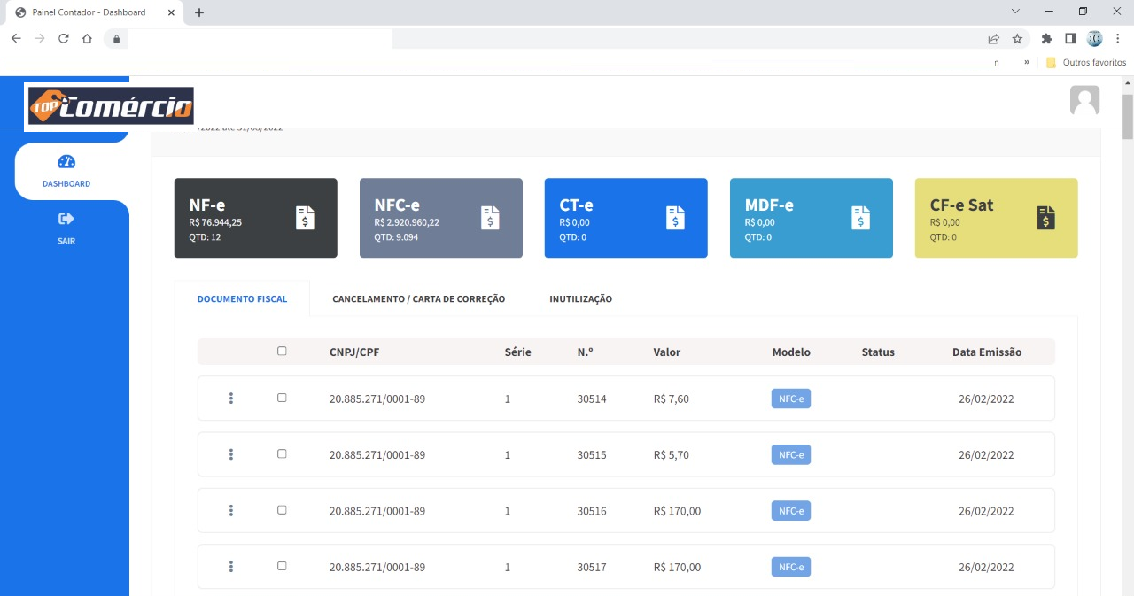Screen dimensions: 1134x596
Task: Select the Dashboard speedometer icon in sidebar
Action: click(x=66, y=161)
